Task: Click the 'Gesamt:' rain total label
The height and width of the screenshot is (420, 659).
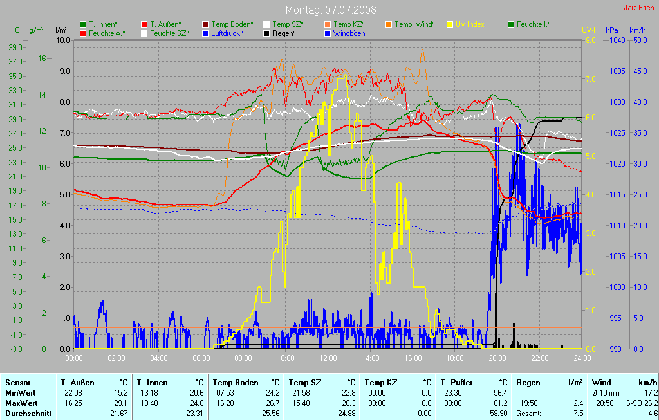Action: [x=529, y=414]
